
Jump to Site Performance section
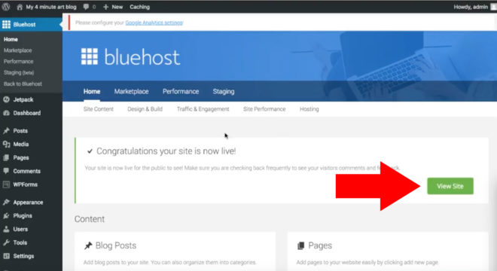tap(264, 109)
